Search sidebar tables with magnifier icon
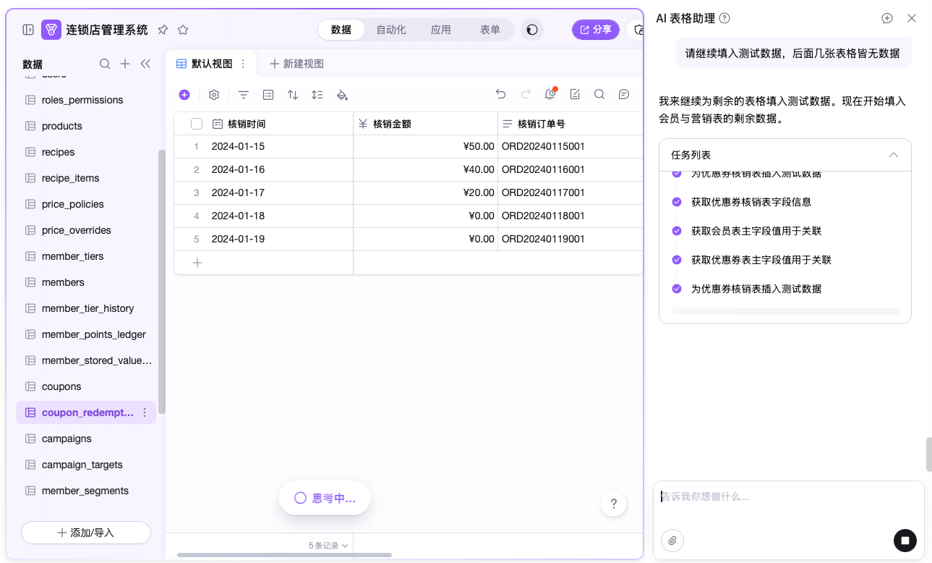932x563 pixels. coord(105,64)
